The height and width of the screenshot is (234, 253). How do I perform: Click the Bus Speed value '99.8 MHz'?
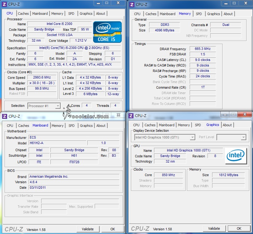click(x=42, y=89)
